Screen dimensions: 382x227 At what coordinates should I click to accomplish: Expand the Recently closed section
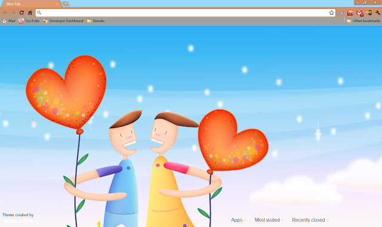click(x=310, y=220)
